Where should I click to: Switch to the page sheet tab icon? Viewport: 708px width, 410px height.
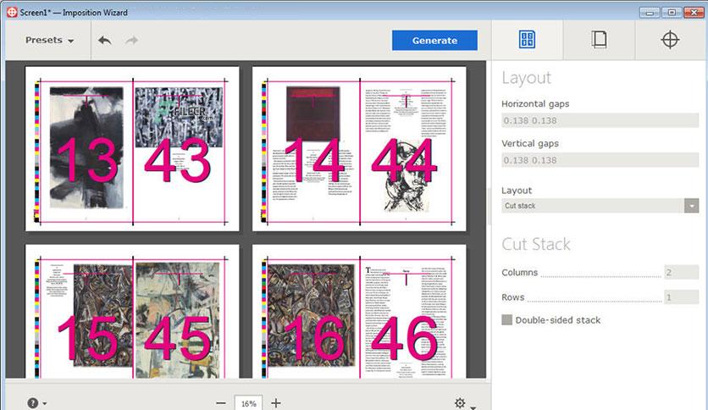click(599, 39)
